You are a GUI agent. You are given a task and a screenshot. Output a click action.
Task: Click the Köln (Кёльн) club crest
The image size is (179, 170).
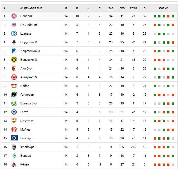coord(14,164)
